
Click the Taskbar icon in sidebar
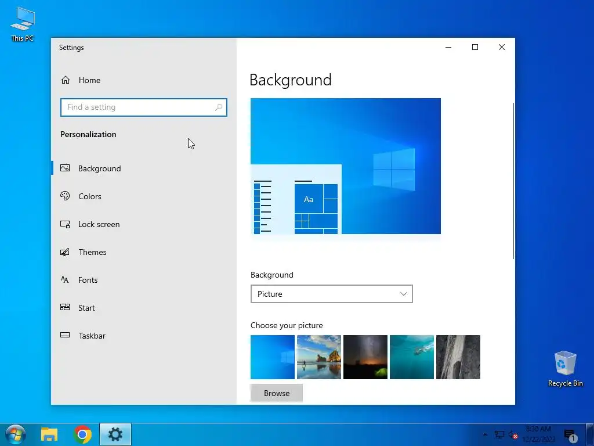pyautogui.click(x=65, y=335)
